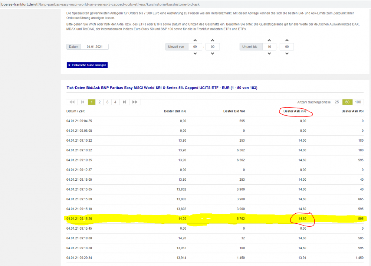This screenshot has width=371, height=266.
Task: Click the 'Anzahl Suchergebnisse' label
Action: [314, 102]
